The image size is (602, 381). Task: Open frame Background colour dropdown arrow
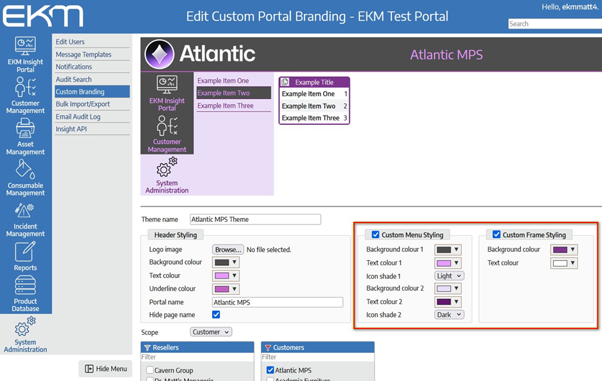point(573,249)
